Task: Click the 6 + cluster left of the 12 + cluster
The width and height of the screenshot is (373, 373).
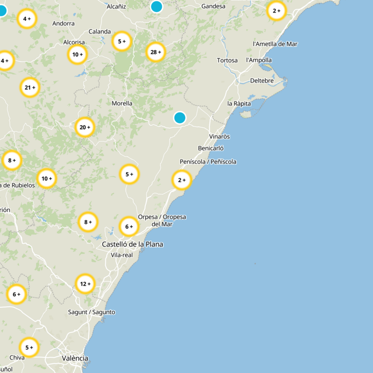Action: [x=16, y=294]
